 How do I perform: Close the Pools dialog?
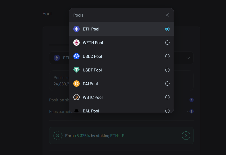167,15
